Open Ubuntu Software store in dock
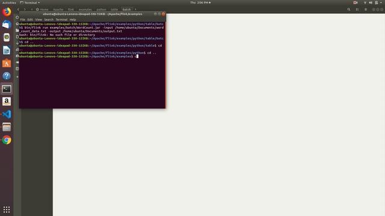The width and height of the screenshot is (385, 216). 7,63
